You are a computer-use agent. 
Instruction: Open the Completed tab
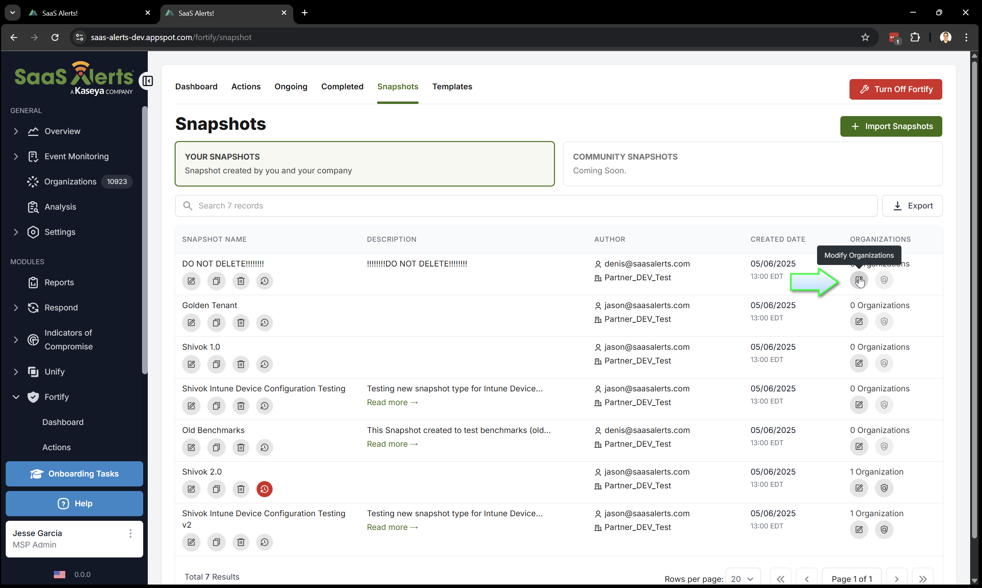click(342, 86)
